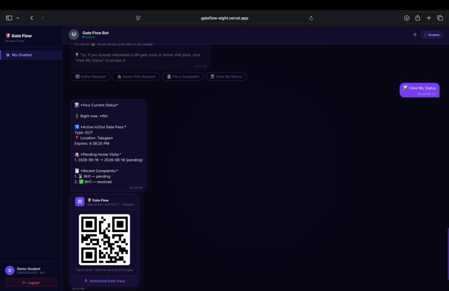Go back with the browser back arrow
The image size is (449, 291).
pos(32,18)
